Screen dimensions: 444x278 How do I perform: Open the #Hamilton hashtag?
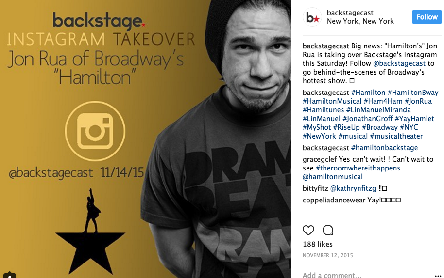pyautogui.click(x=368, y=93)
